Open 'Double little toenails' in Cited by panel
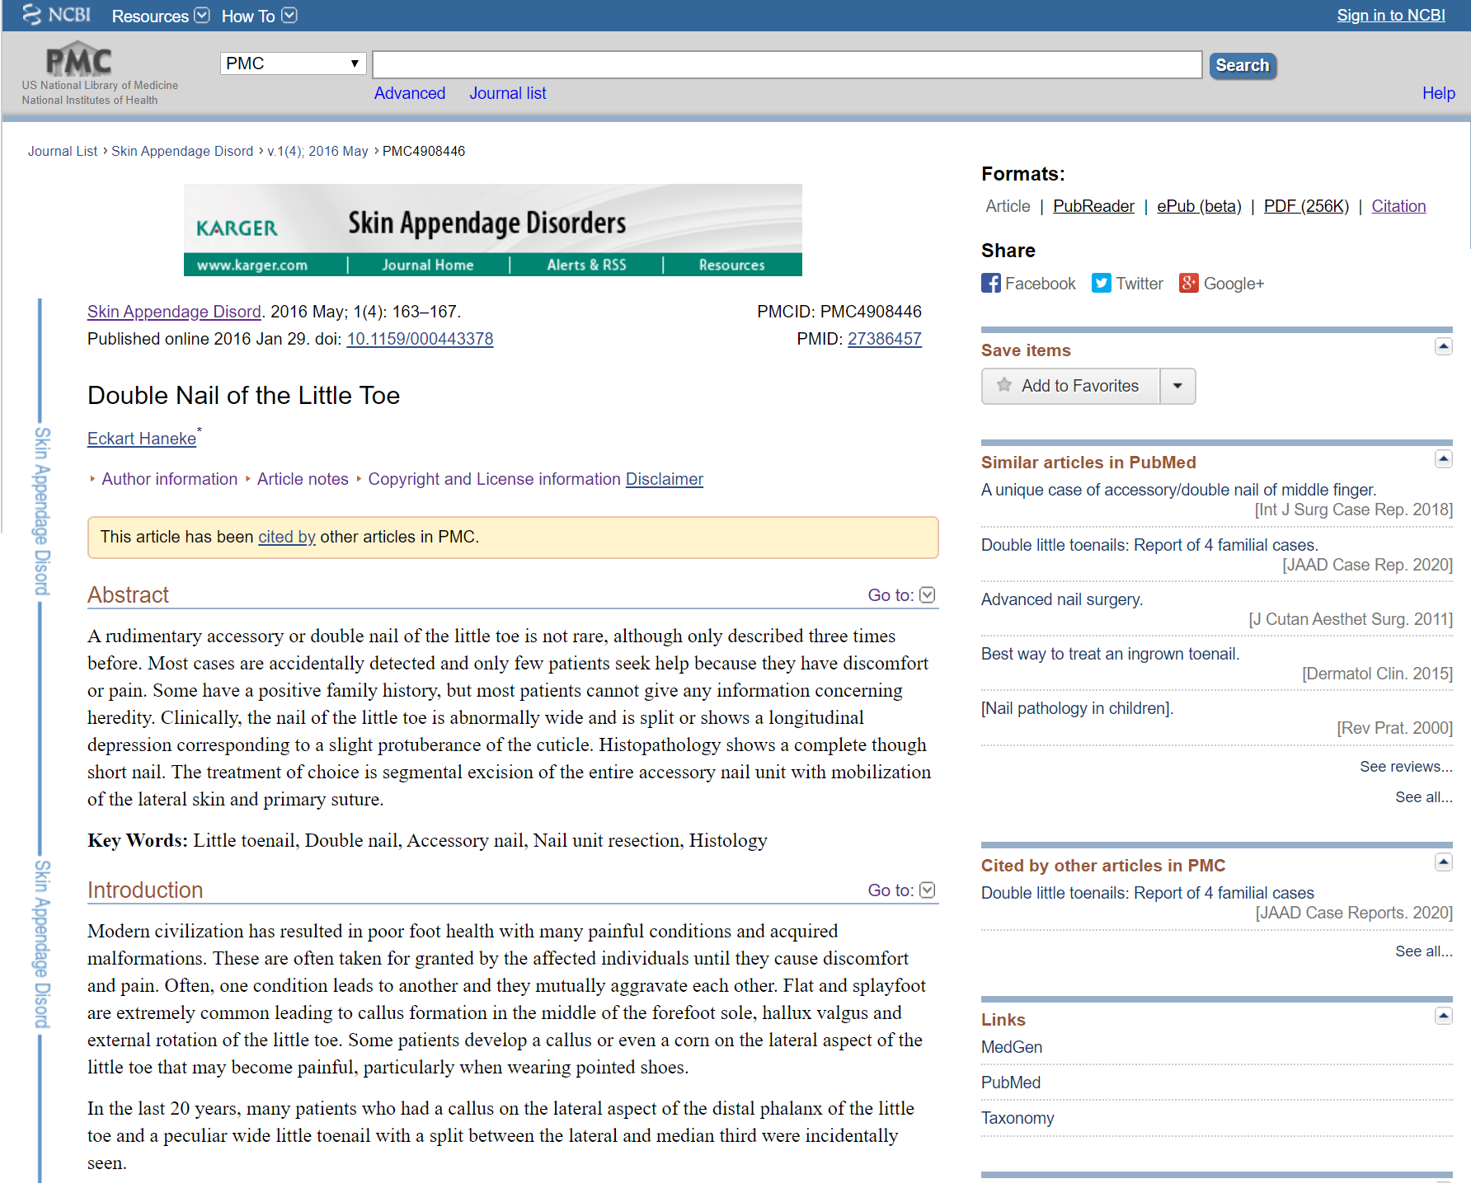The height and width of the screenshot is (1193, 1471). tap(1147, 893)
